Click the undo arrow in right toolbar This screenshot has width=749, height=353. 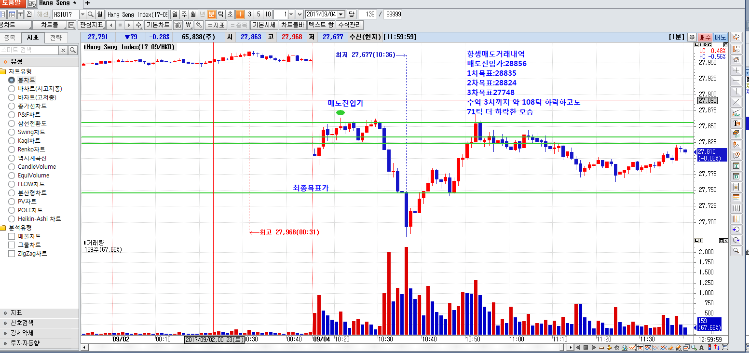(736, 229)
